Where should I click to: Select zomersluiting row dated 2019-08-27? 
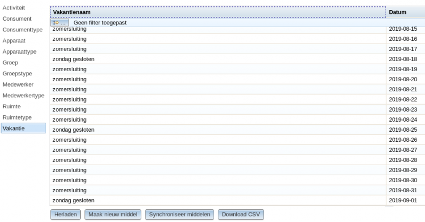[x=237, y=150]
